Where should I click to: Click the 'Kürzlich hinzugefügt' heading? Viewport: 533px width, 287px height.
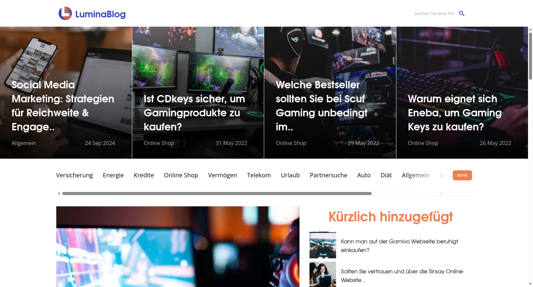[391, 217]
